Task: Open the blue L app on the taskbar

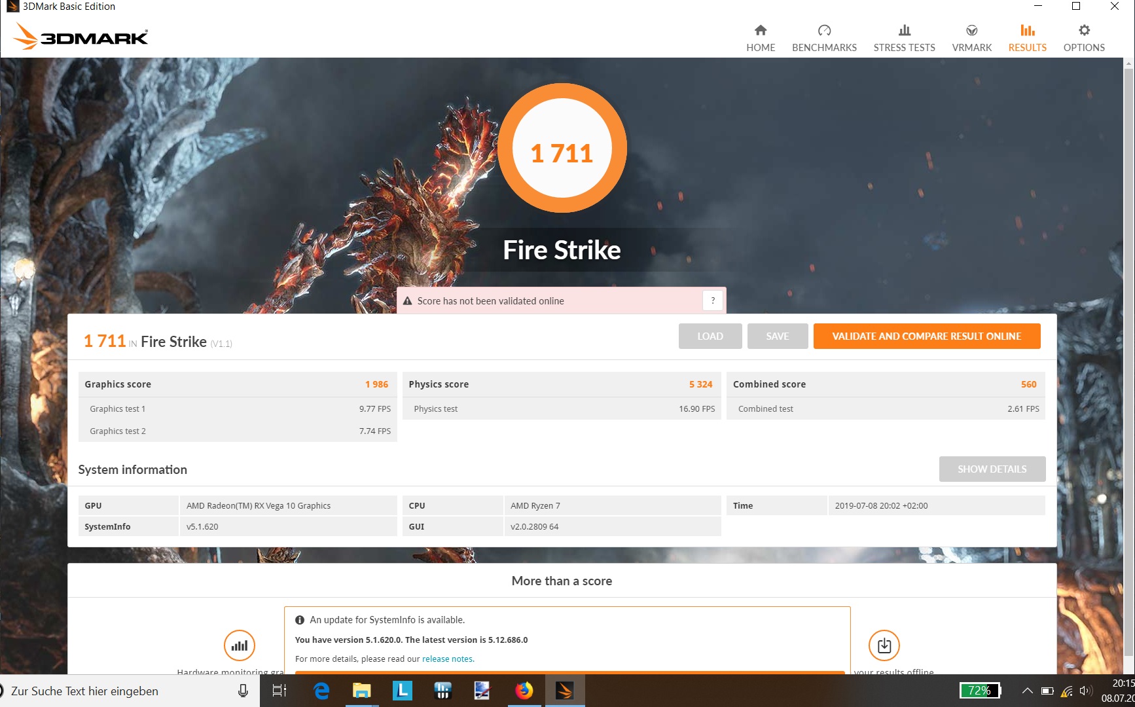Action: (403, 691)
